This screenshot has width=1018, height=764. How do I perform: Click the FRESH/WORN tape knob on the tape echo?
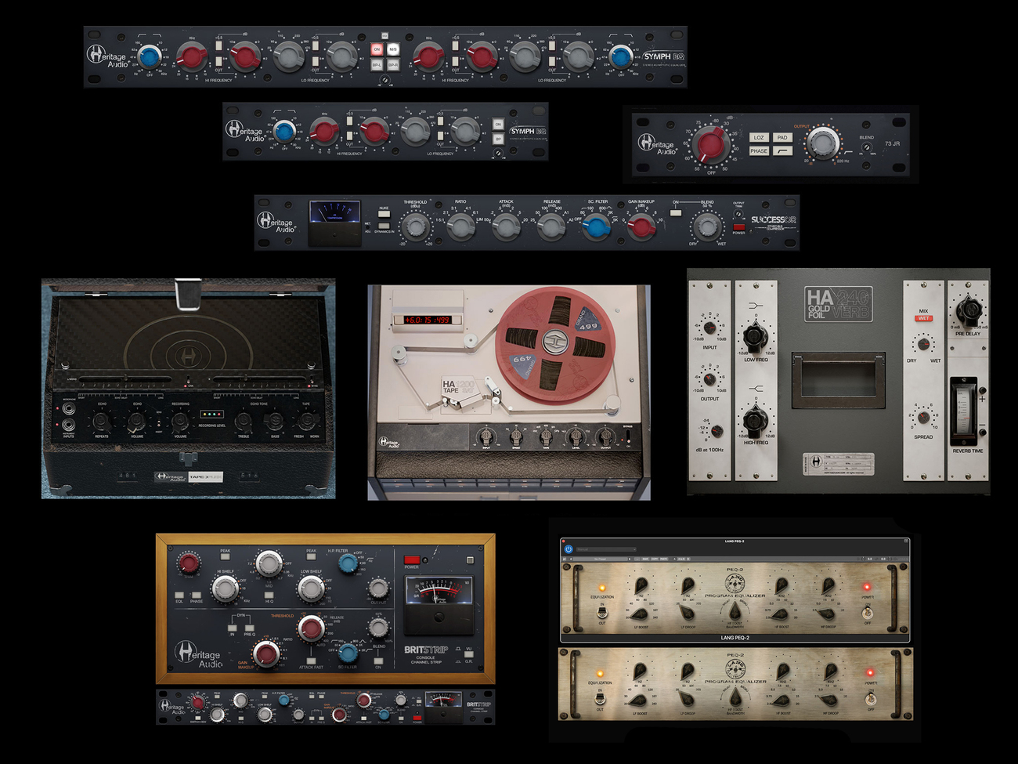tap(307, 422)
